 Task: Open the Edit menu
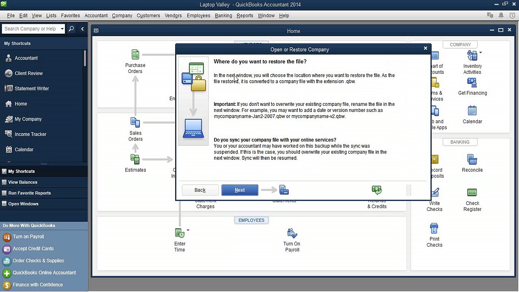click(x=24, y=15)
